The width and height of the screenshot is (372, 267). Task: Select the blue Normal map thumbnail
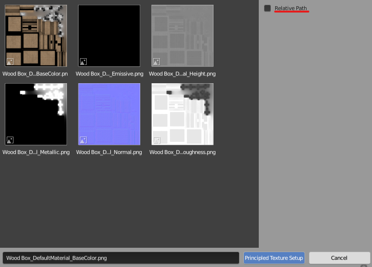click(109, 114)
